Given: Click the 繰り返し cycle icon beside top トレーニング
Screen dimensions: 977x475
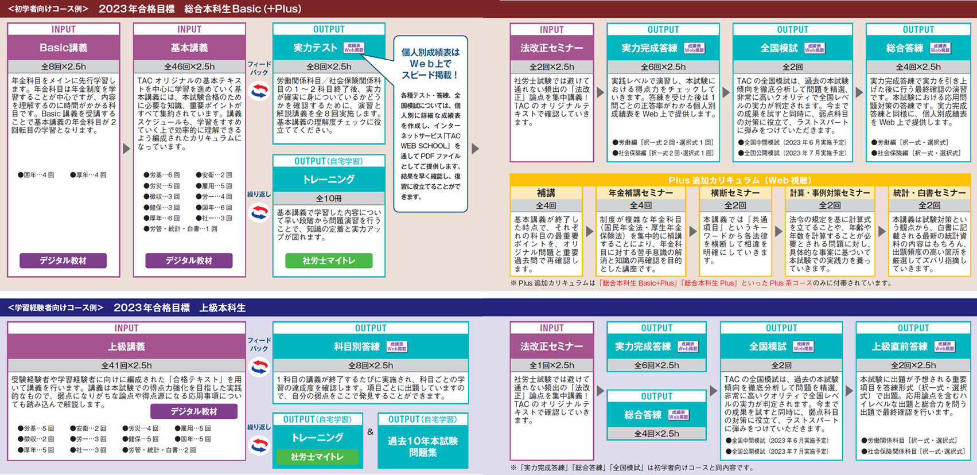Looking at the screenshot, I should 259,213.
